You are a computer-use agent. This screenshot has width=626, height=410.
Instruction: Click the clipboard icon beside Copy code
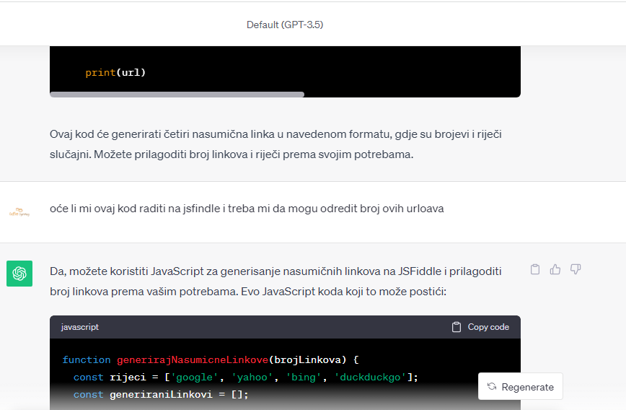click(x=457, y=327)
